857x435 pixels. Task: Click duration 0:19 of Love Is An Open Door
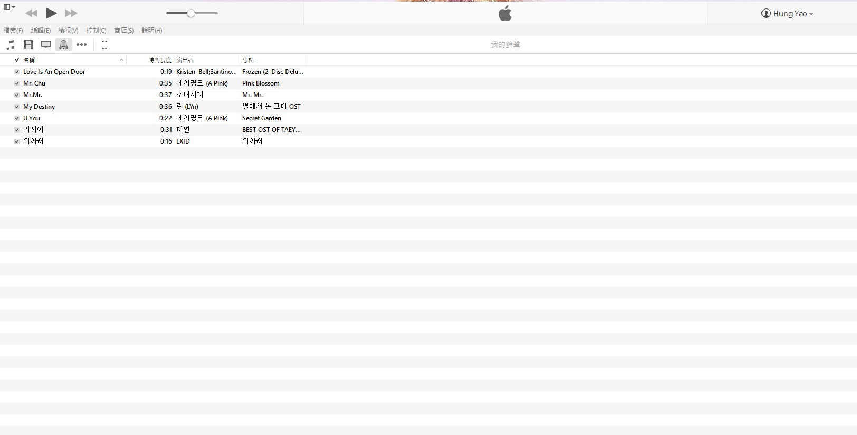pyautogui.click(x=166, y=72)
